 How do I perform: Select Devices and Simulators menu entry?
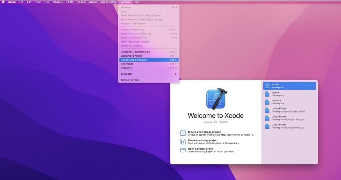pyautogui.click(x=134, y=60)
